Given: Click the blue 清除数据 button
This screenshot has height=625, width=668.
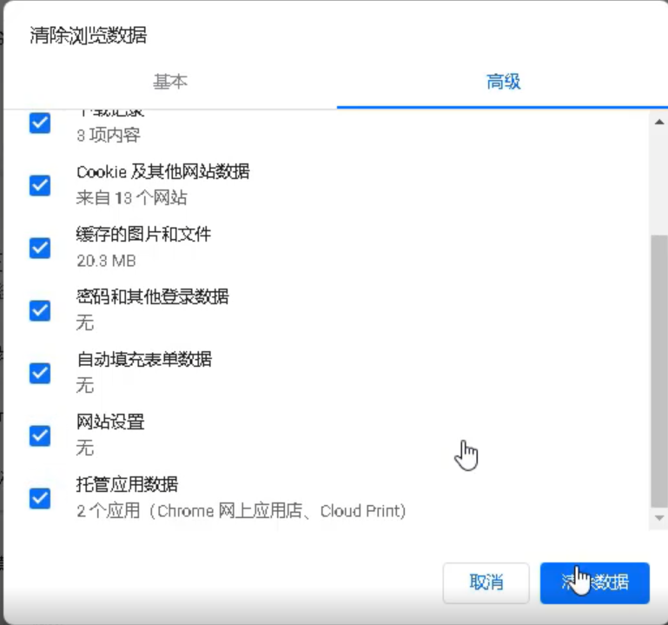Looking at the screenshot, I should coord(594,582).
